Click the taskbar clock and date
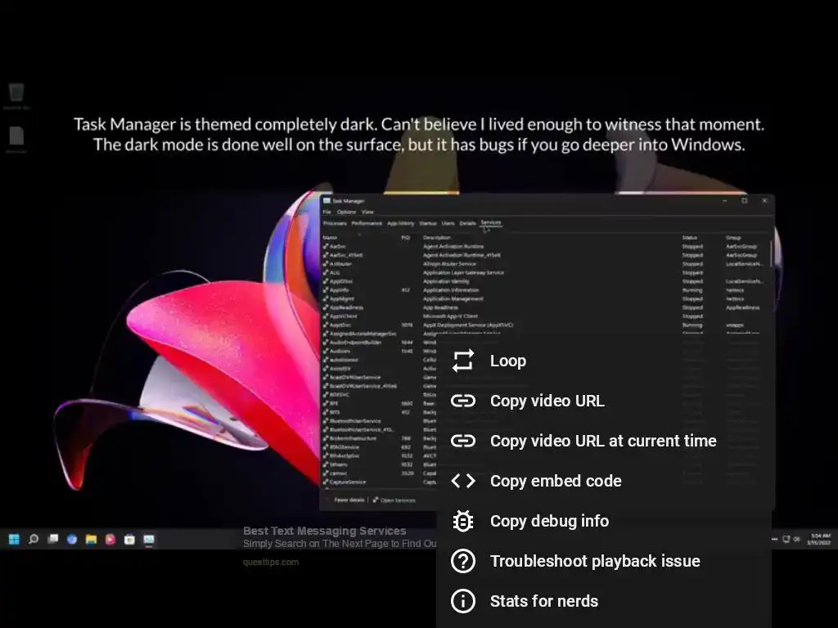The width and height of the screenshot is (838, 628). pos(818,540)
